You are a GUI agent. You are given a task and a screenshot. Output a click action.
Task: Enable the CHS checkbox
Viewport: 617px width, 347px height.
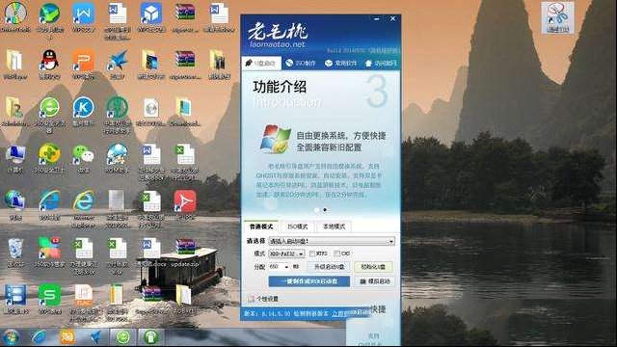[336, 254]
